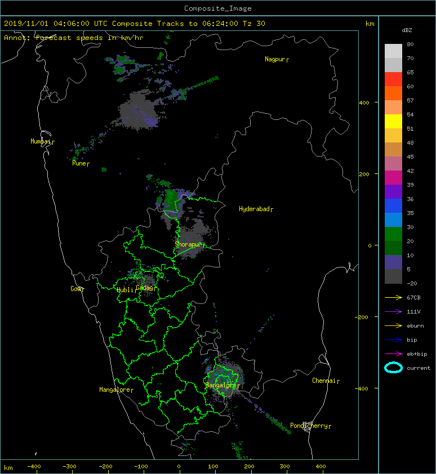436x474 pixels.
Task: Click the 300 tick on bottom km axis
Action: point(284,467)
